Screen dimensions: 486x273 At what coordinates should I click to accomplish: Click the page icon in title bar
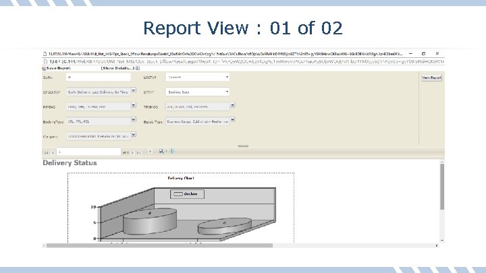(x=45, y=54)
